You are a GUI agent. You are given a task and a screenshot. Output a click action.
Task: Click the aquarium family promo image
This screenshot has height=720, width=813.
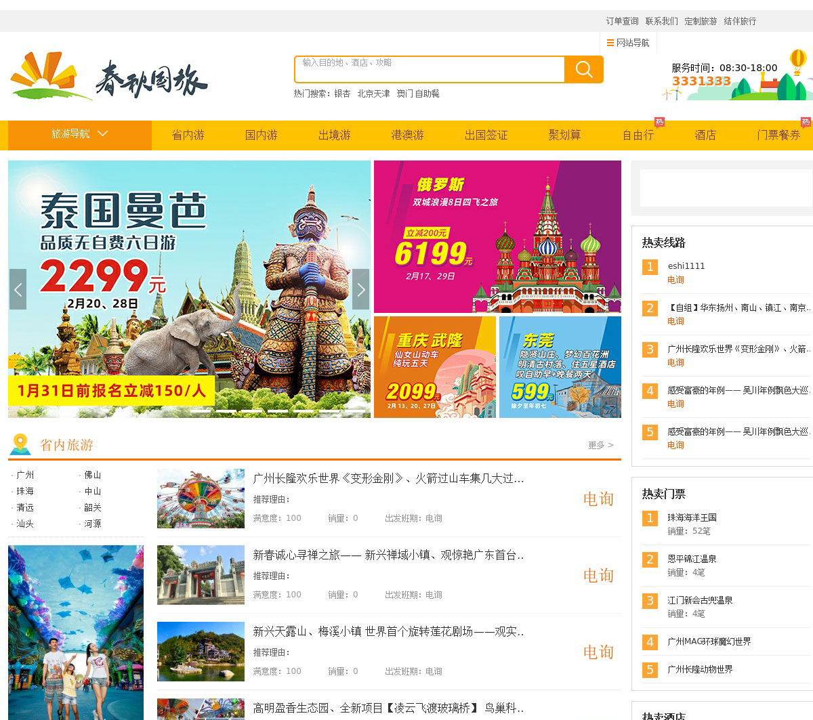(76, 633)
